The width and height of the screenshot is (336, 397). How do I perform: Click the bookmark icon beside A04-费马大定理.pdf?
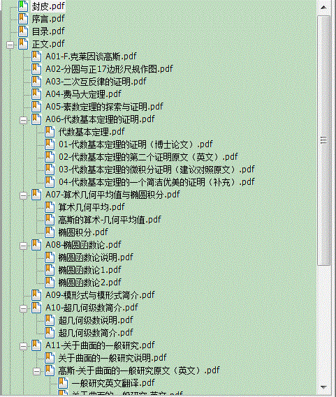(36, 94)
